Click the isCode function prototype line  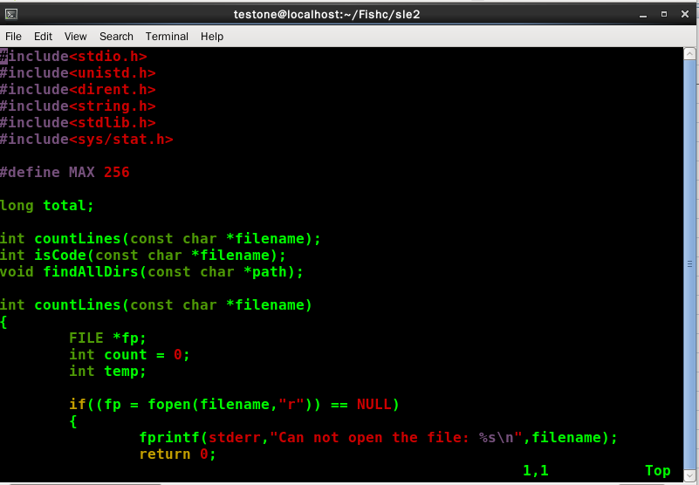143,256
